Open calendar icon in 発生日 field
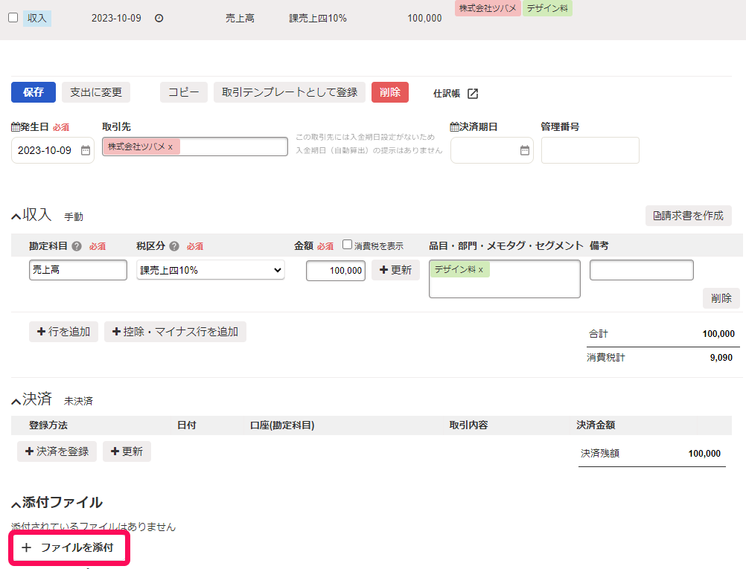This screenshot has width=746, height=569. (x=86, y=150)
